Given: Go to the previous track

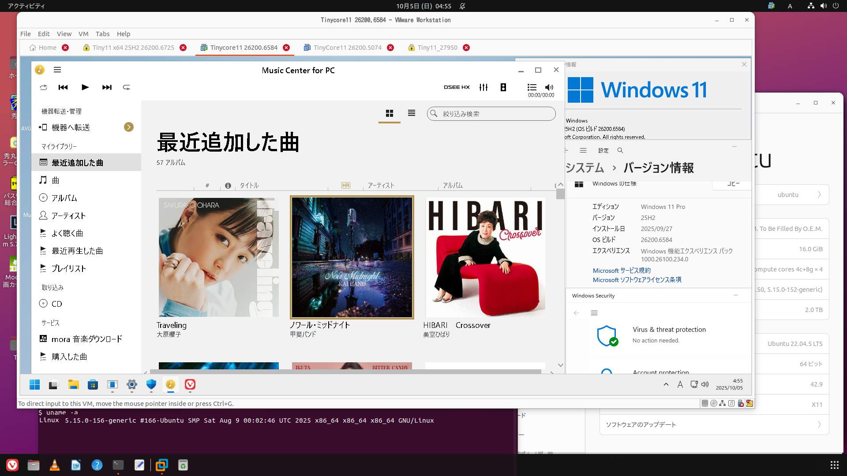Looking at the screenshot, I should (x=63, y=87).
